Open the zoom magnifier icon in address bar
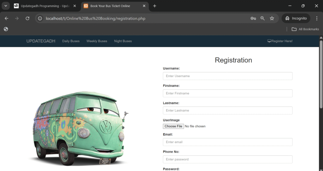The width and height of the screenshot is (323, 171). (x=262, y=18)
